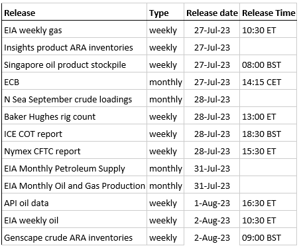Select the 13:00 ET time cell
299x248 pixels.
[x=269, y=116]
